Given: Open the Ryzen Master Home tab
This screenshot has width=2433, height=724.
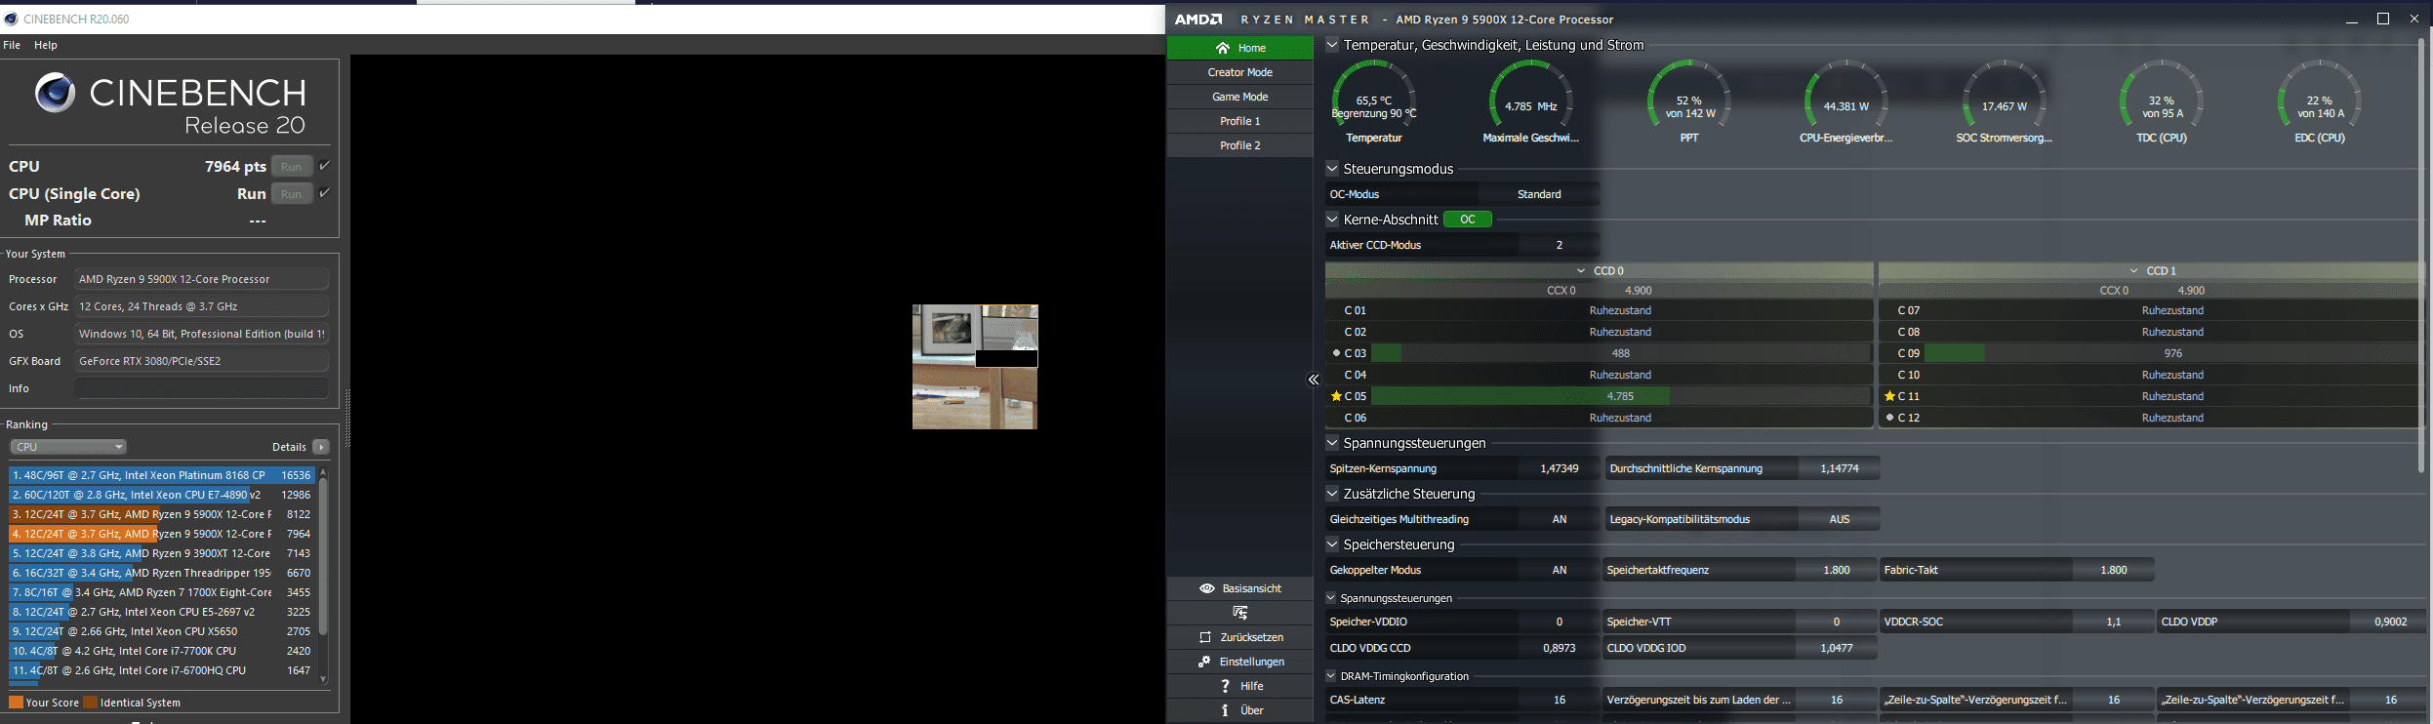Looking at the screenshot, I should pos(1239,48).
